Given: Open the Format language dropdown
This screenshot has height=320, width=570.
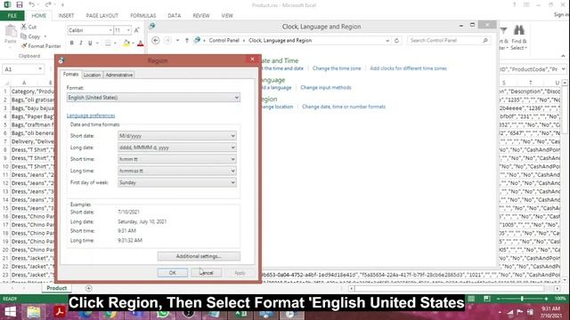Looking at the screenshot, I should tap(153, 98).
